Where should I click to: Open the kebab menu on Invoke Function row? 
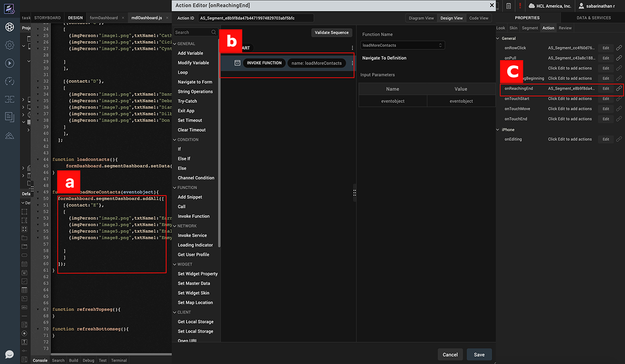coord(352,63)
